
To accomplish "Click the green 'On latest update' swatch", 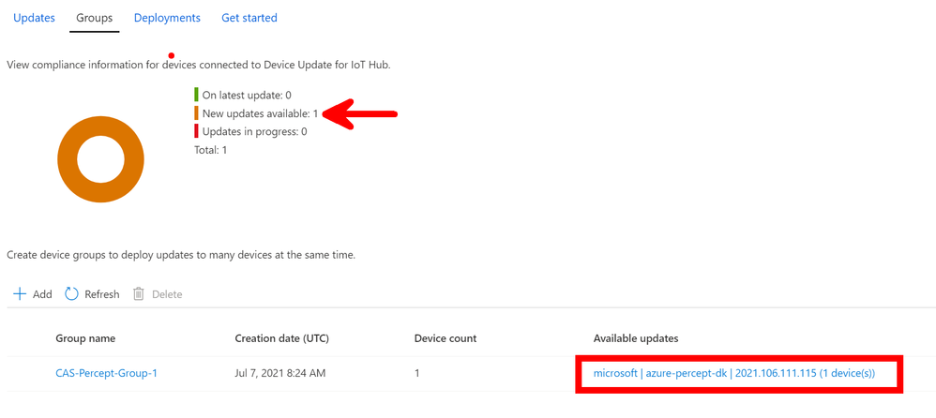I will pos(196,95).
